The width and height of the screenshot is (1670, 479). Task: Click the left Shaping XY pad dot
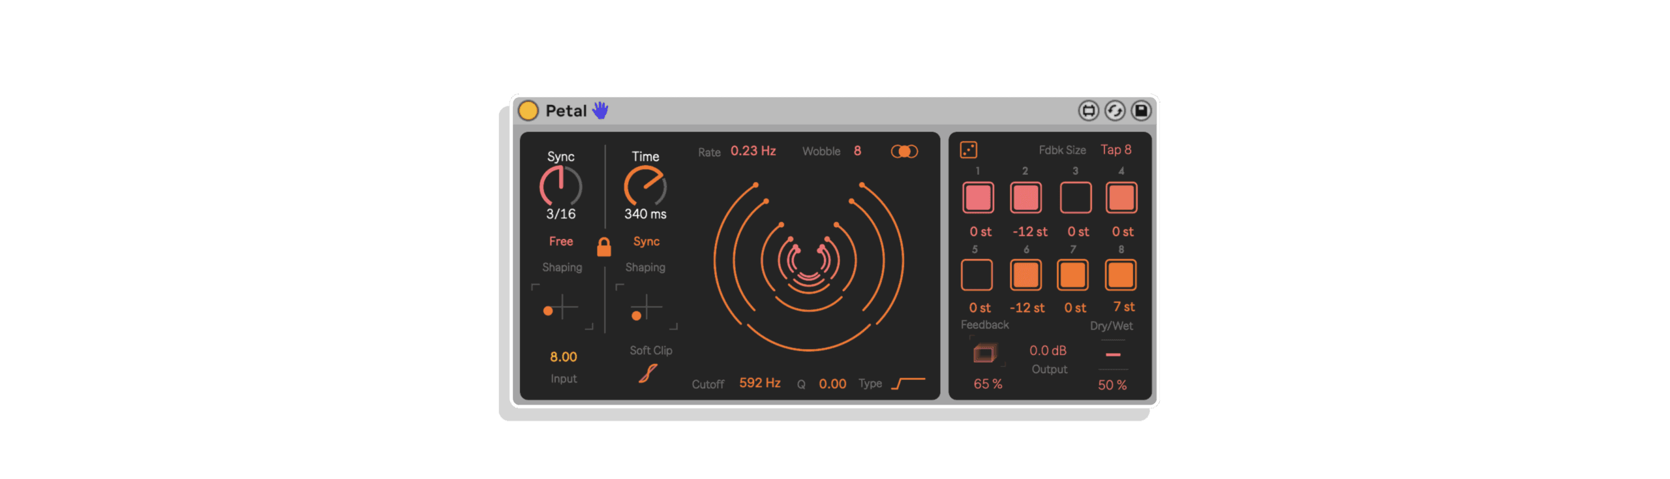[548, 311]
